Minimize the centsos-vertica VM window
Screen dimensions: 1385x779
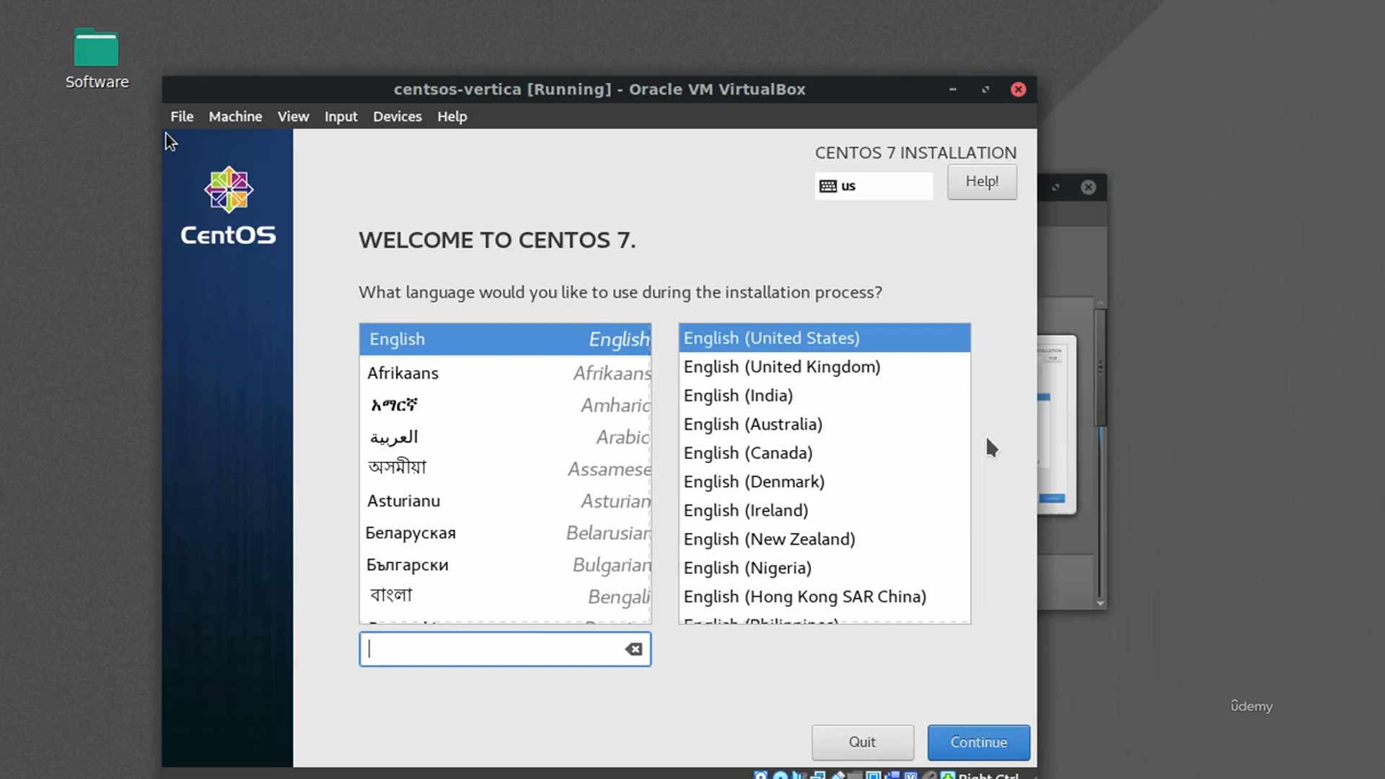click(952, 89)
